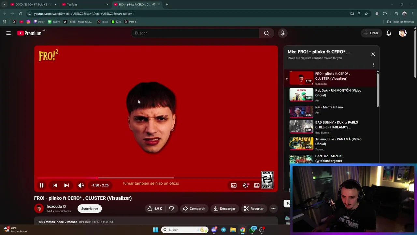Seek the video on the progress bar

coord(155,178)
